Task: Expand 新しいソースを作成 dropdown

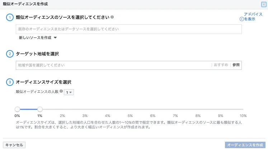Action: (38, 38)
